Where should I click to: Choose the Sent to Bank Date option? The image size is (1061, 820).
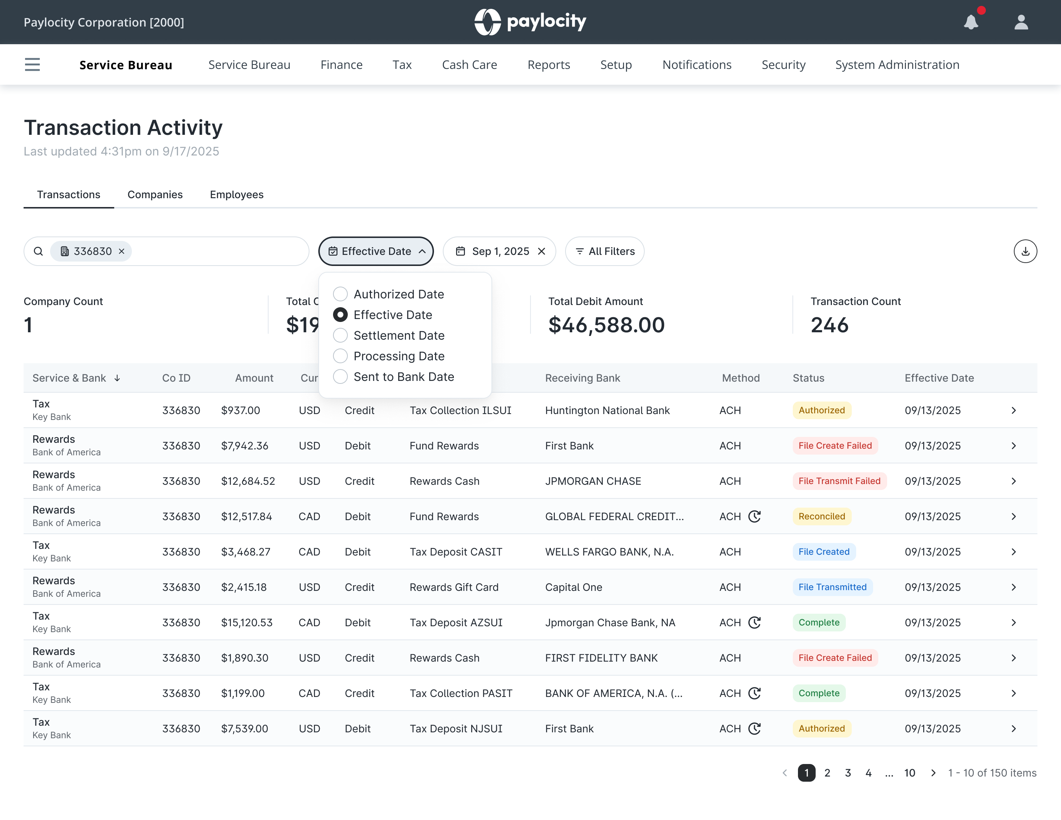coord(340,376)
